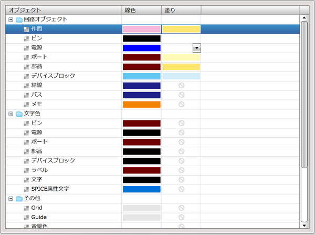Click the item icon beside 結線

click(26, 86)
